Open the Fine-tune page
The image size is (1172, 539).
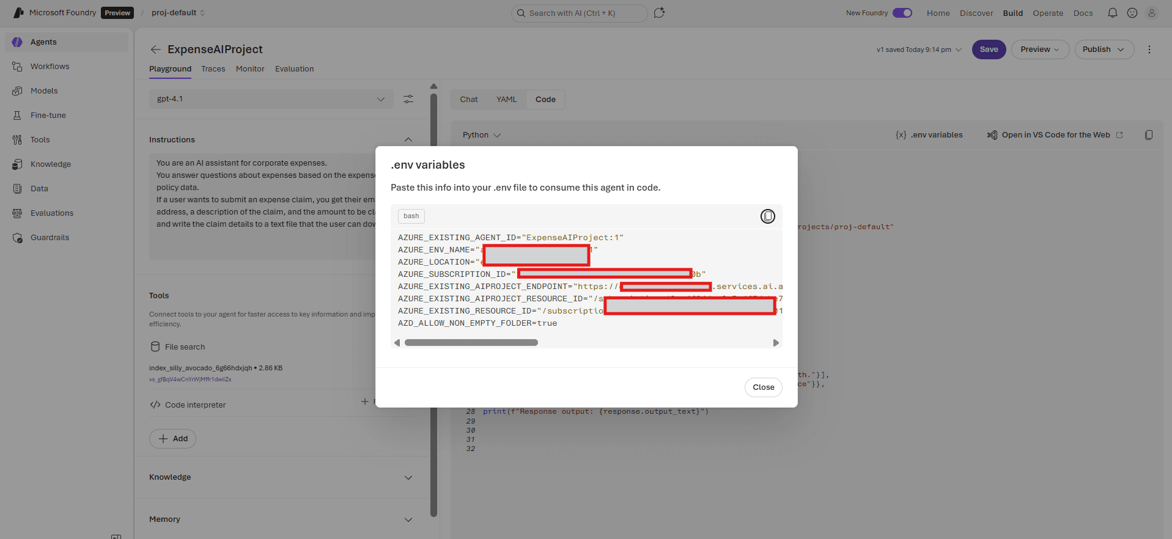[67, 116]
